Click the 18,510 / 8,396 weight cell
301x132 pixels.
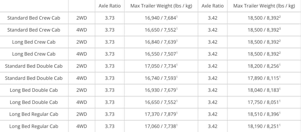pyautogui.click(x=264, y=114)
